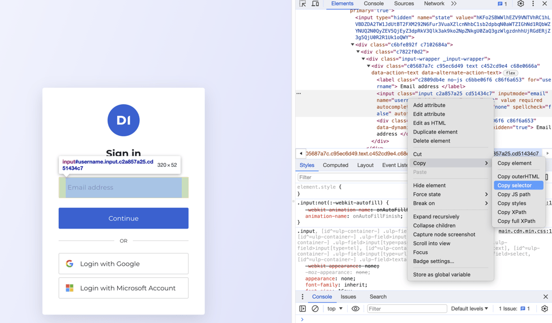552x323 pixels.
Task: Open the DevTools three-dot customize menu
Action: (x=533, y=3)
